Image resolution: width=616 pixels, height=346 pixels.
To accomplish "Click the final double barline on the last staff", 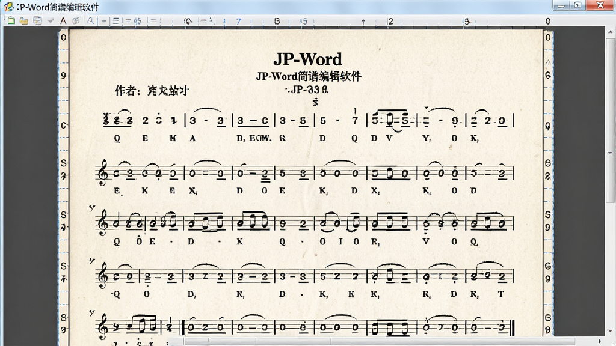I will pyautogui.click(x=513, y=328).
